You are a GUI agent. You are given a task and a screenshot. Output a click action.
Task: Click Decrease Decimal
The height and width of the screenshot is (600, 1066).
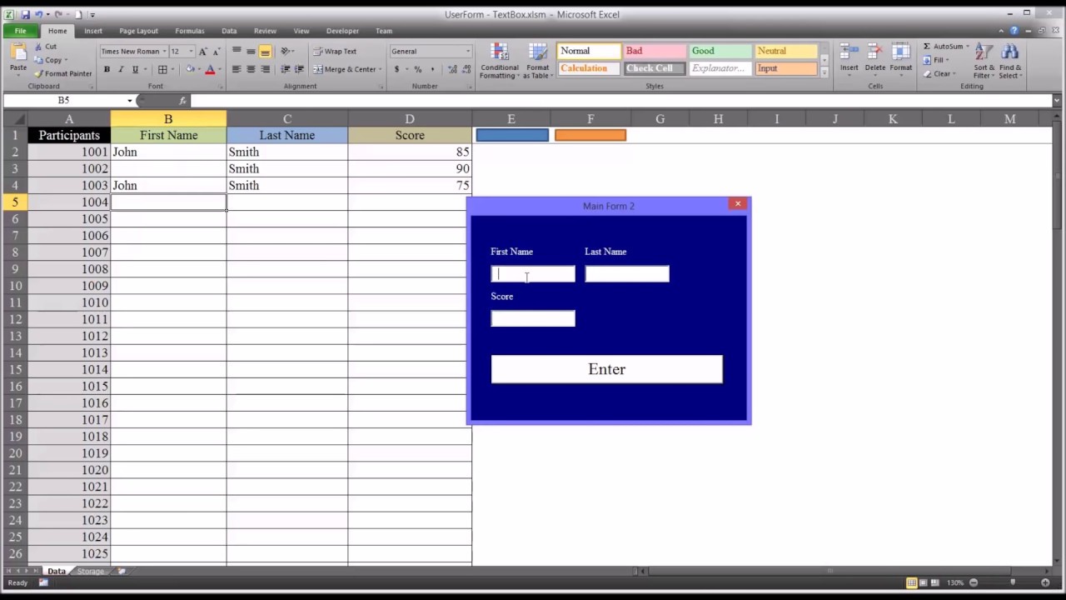coord(465,70)
